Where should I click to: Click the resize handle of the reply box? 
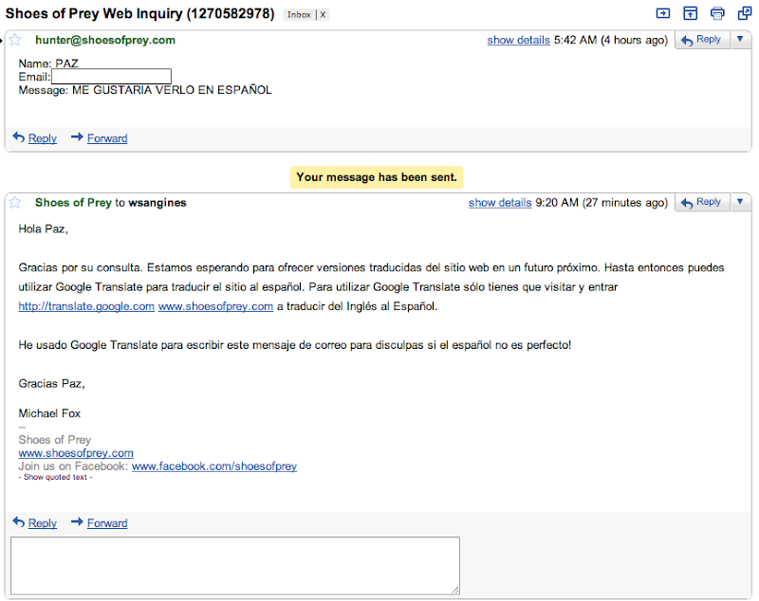click(455, 591)
